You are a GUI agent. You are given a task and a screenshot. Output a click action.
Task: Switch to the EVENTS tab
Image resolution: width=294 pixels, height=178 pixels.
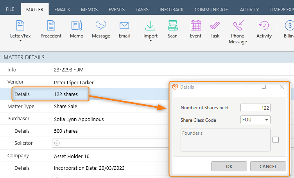(117, 9)
